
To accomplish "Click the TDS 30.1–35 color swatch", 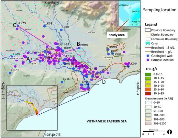I will pos(148,93).
